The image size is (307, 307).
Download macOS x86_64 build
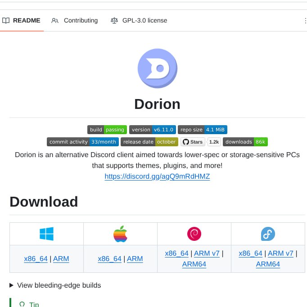click(110, 259)
